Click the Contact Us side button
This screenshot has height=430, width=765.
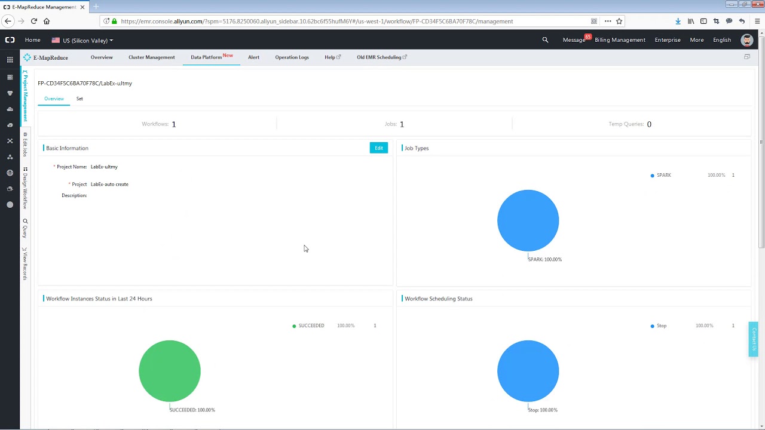(754, 339)
